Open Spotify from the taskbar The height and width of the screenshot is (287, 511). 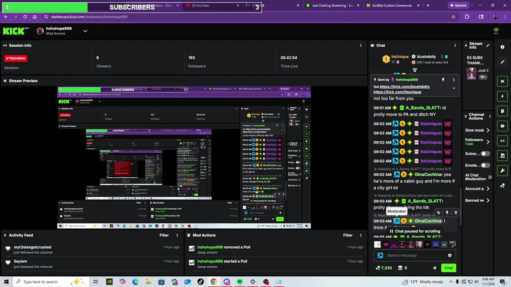(240, 282)
